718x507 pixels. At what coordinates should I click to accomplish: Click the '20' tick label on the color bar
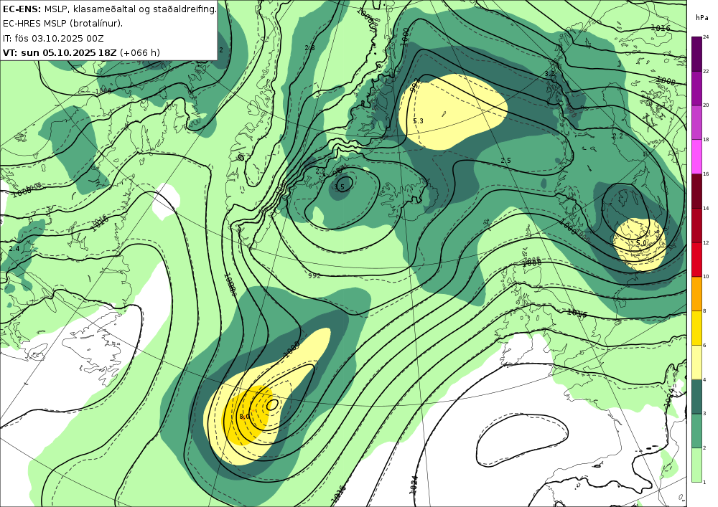(x=706, y=105)
